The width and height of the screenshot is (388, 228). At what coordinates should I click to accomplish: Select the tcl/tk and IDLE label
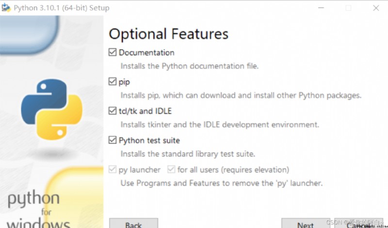point(145,111)
